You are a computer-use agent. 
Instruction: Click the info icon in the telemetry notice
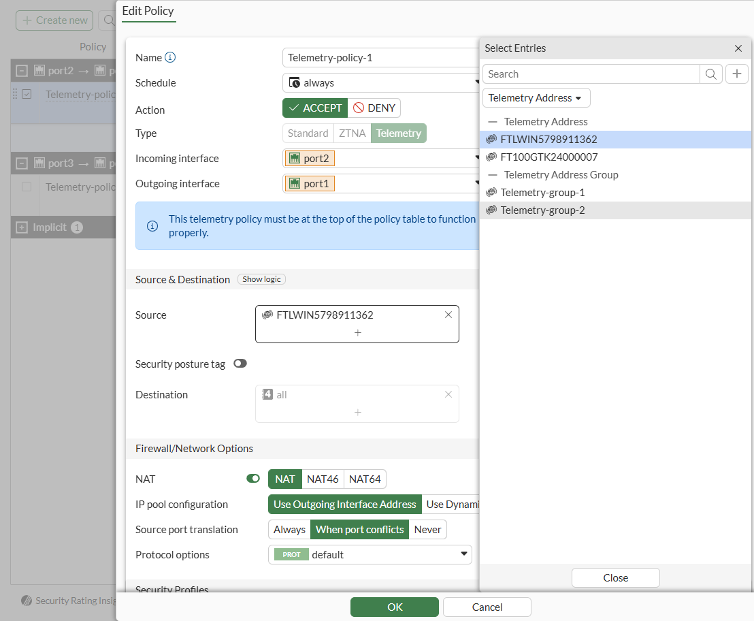click(152, 226)
